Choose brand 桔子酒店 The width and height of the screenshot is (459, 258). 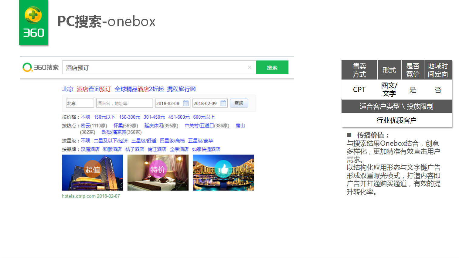coord(135,149)
